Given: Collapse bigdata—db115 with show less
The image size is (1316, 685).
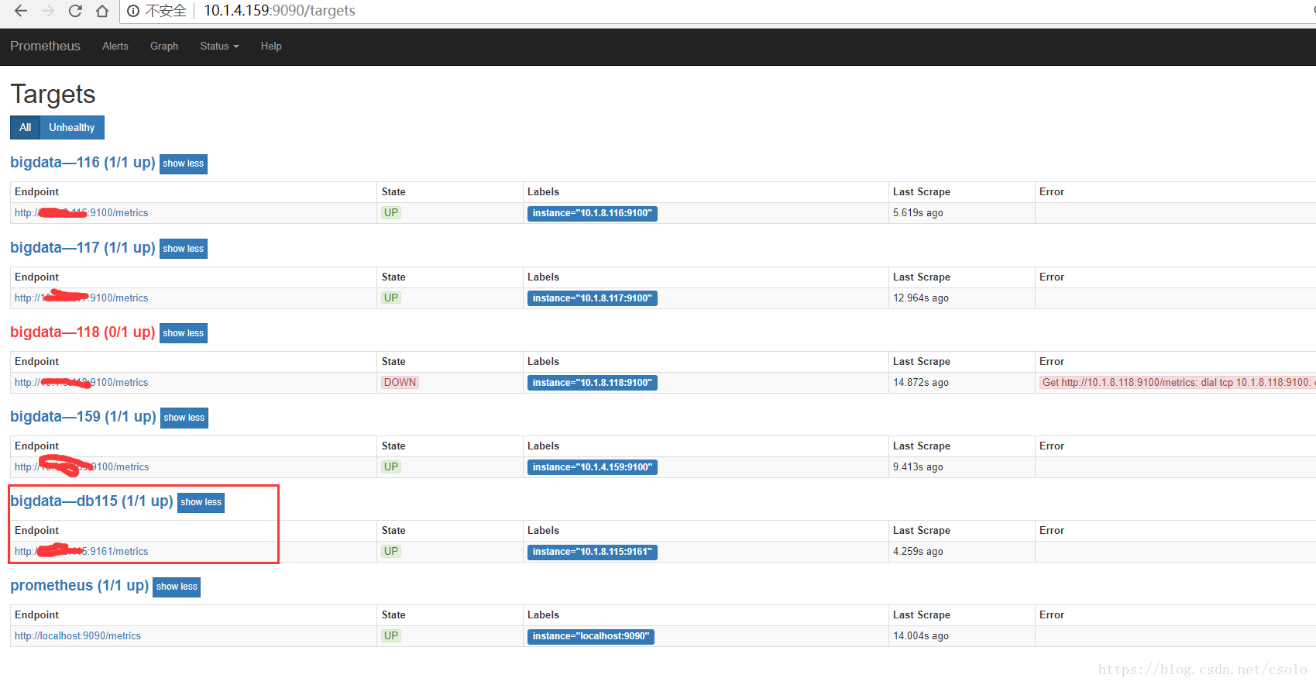Looking at the screenshot, I should click(x=201, y=502).
